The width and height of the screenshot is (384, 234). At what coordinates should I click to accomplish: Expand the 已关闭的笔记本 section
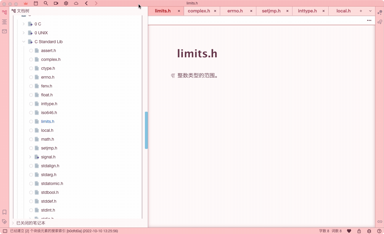pyautogui.click(x=13, y=223)
